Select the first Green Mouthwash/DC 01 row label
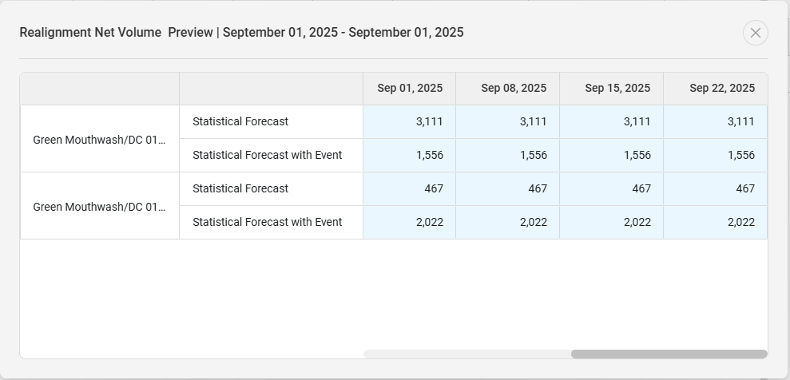 pos(99,140)
